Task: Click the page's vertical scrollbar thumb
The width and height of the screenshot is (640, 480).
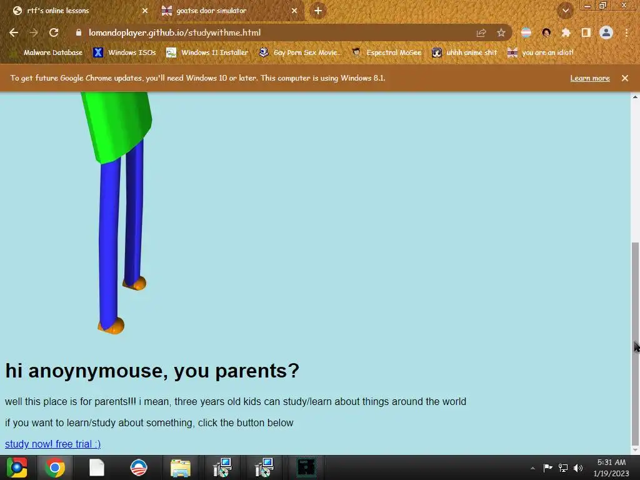Action: click(x=635, y=343)
